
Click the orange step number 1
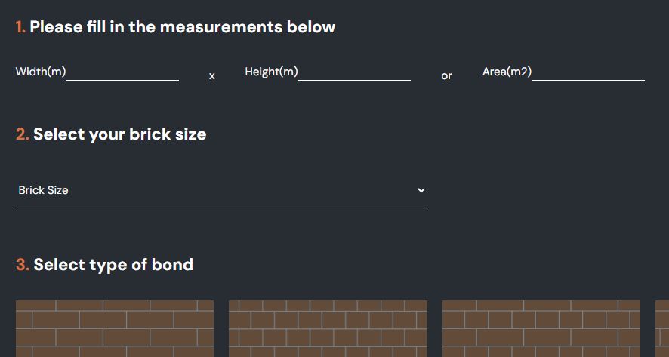20,28
